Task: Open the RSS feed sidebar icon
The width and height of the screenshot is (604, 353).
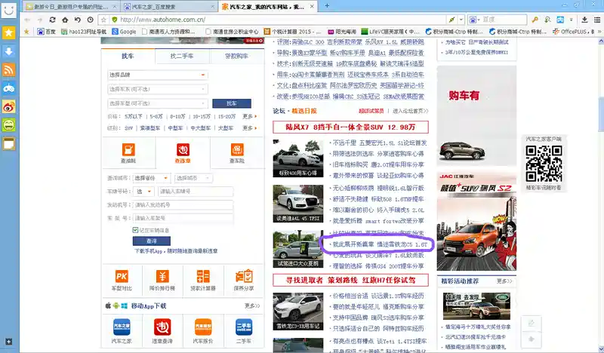Action: coord(8,69)
